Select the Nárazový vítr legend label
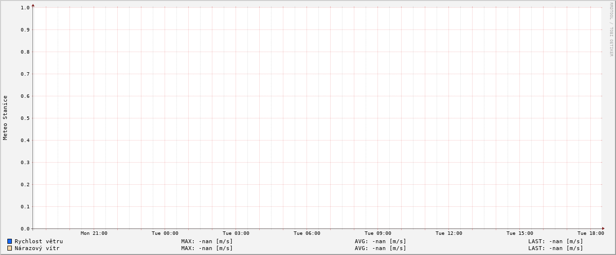This screenshot has height=255, width=616. [37, 248]
